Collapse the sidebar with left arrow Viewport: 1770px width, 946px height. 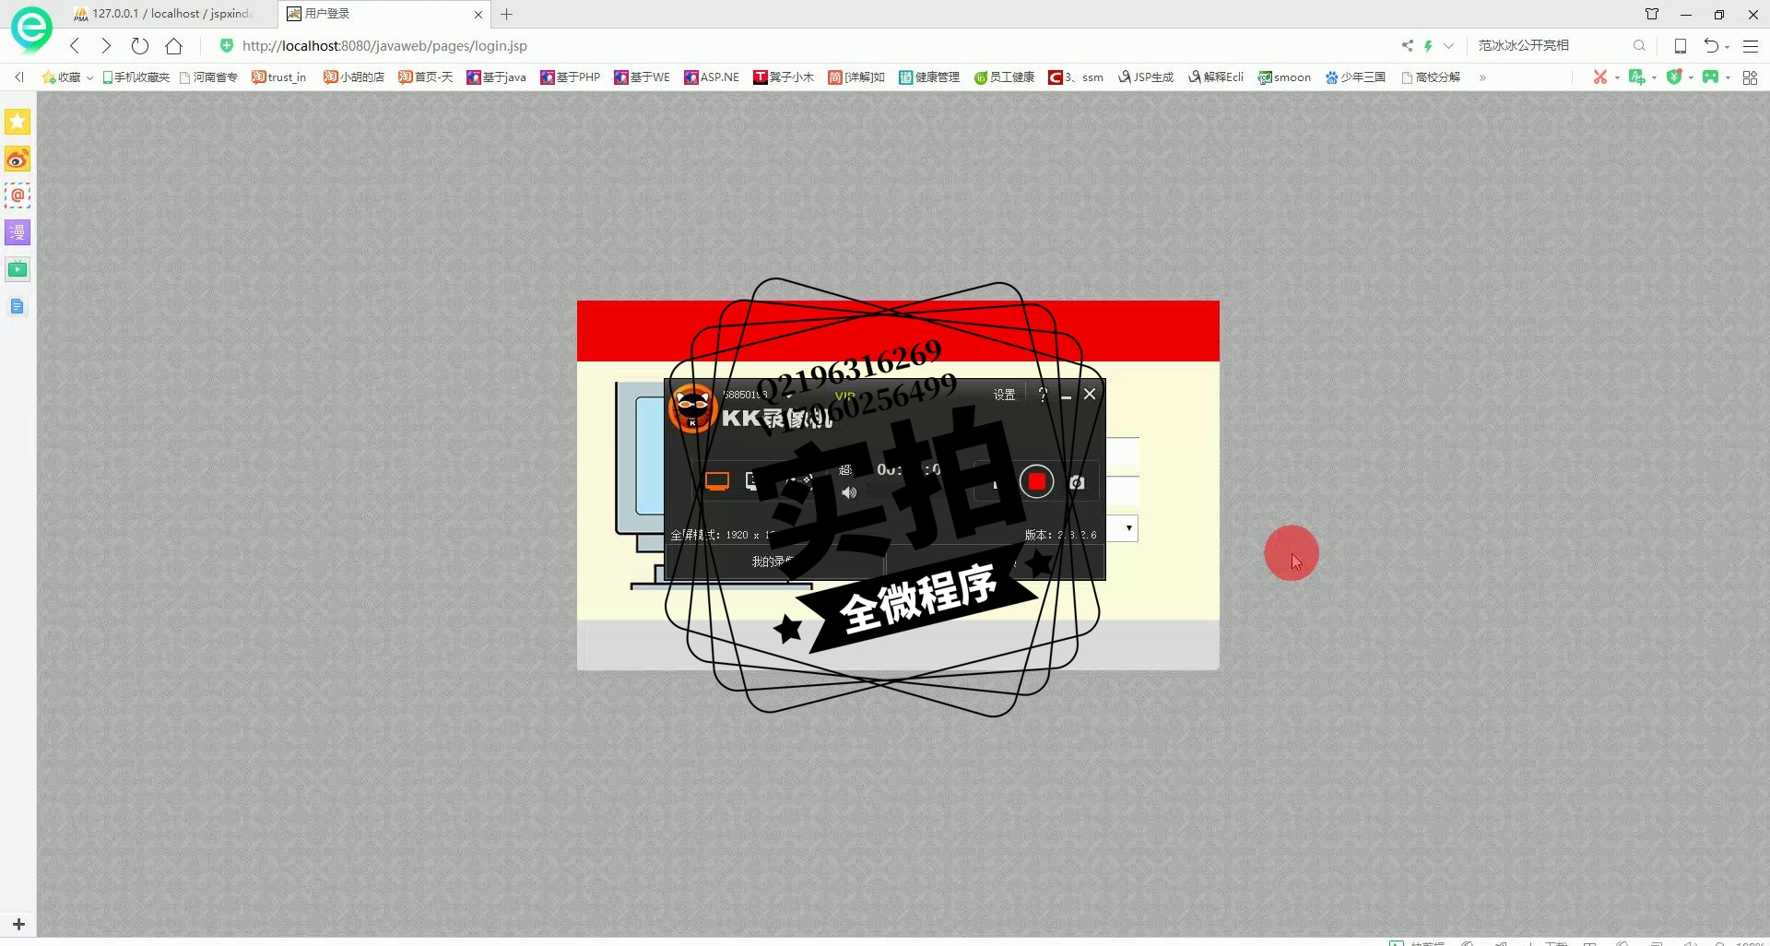18,77
